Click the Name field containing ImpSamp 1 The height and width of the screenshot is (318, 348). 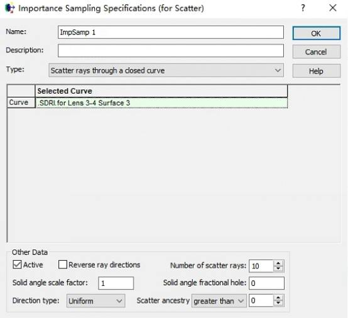click(x=171, y=32)
